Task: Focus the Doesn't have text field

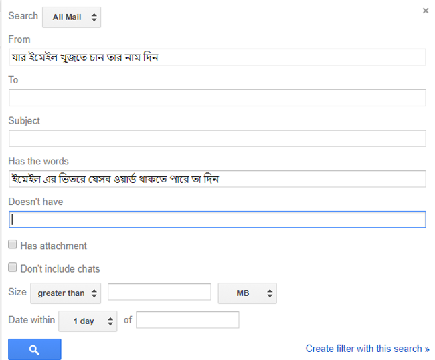Action: click(217, 220)
